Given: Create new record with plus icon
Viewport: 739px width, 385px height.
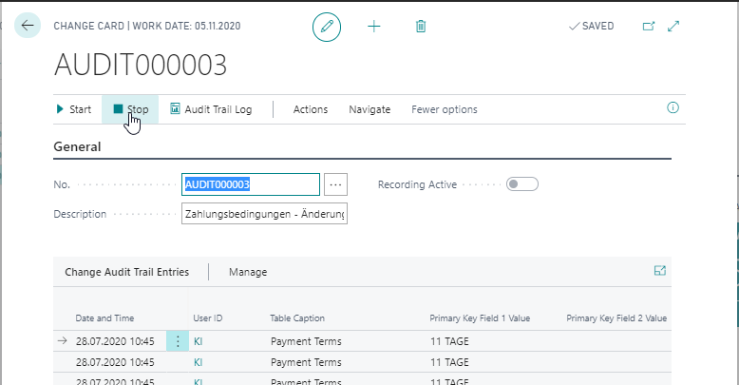Looking at the screenshot, I should click(373, 27).
